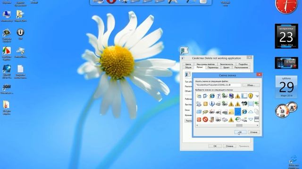Viewport: 302px width, 169px height.
Task: Click the icon file path input field
Action: [x=218, y=85]
